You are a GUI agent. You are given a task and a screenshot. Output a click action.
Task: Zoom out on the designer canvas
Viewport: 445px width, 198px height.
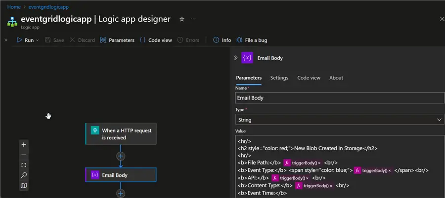click(24, 155)
